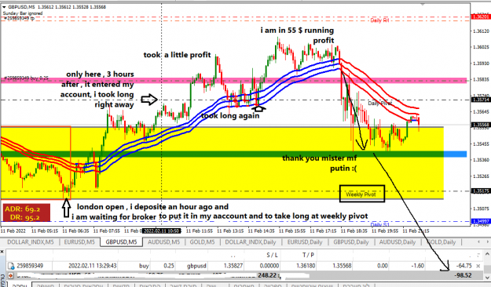
Task: Switch to the DOLLAR_INDX,M5 chart tab
Action: [x=31, y=242]
